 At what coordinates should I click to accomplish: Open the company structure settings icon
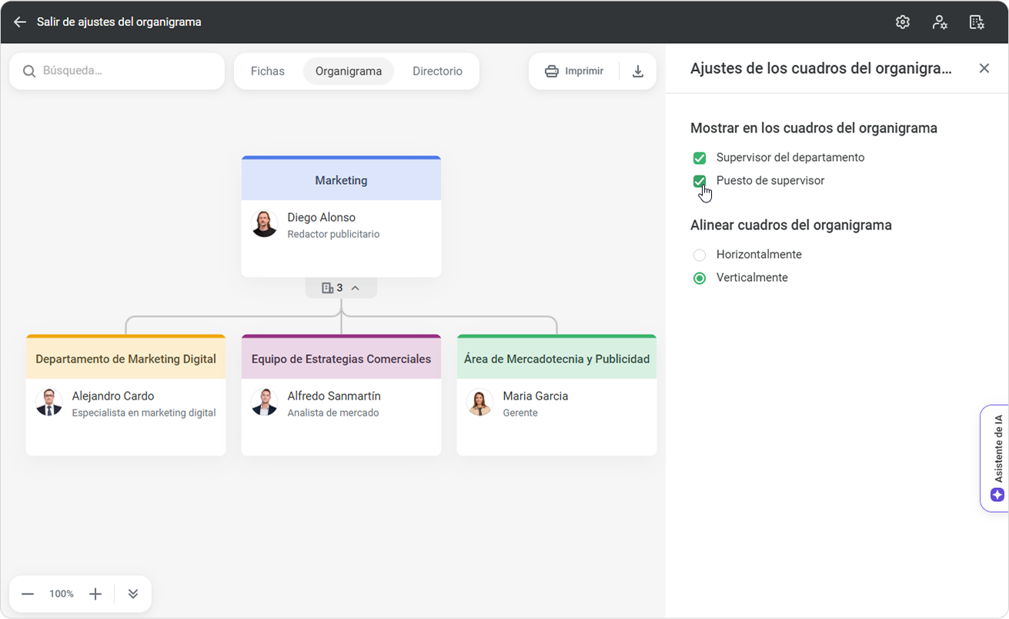[x=977, y=22]
